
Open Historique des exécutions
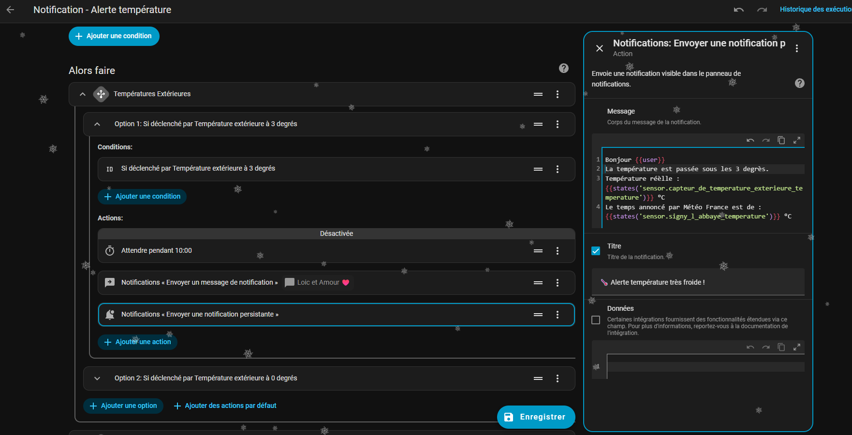tap(815, 10)
